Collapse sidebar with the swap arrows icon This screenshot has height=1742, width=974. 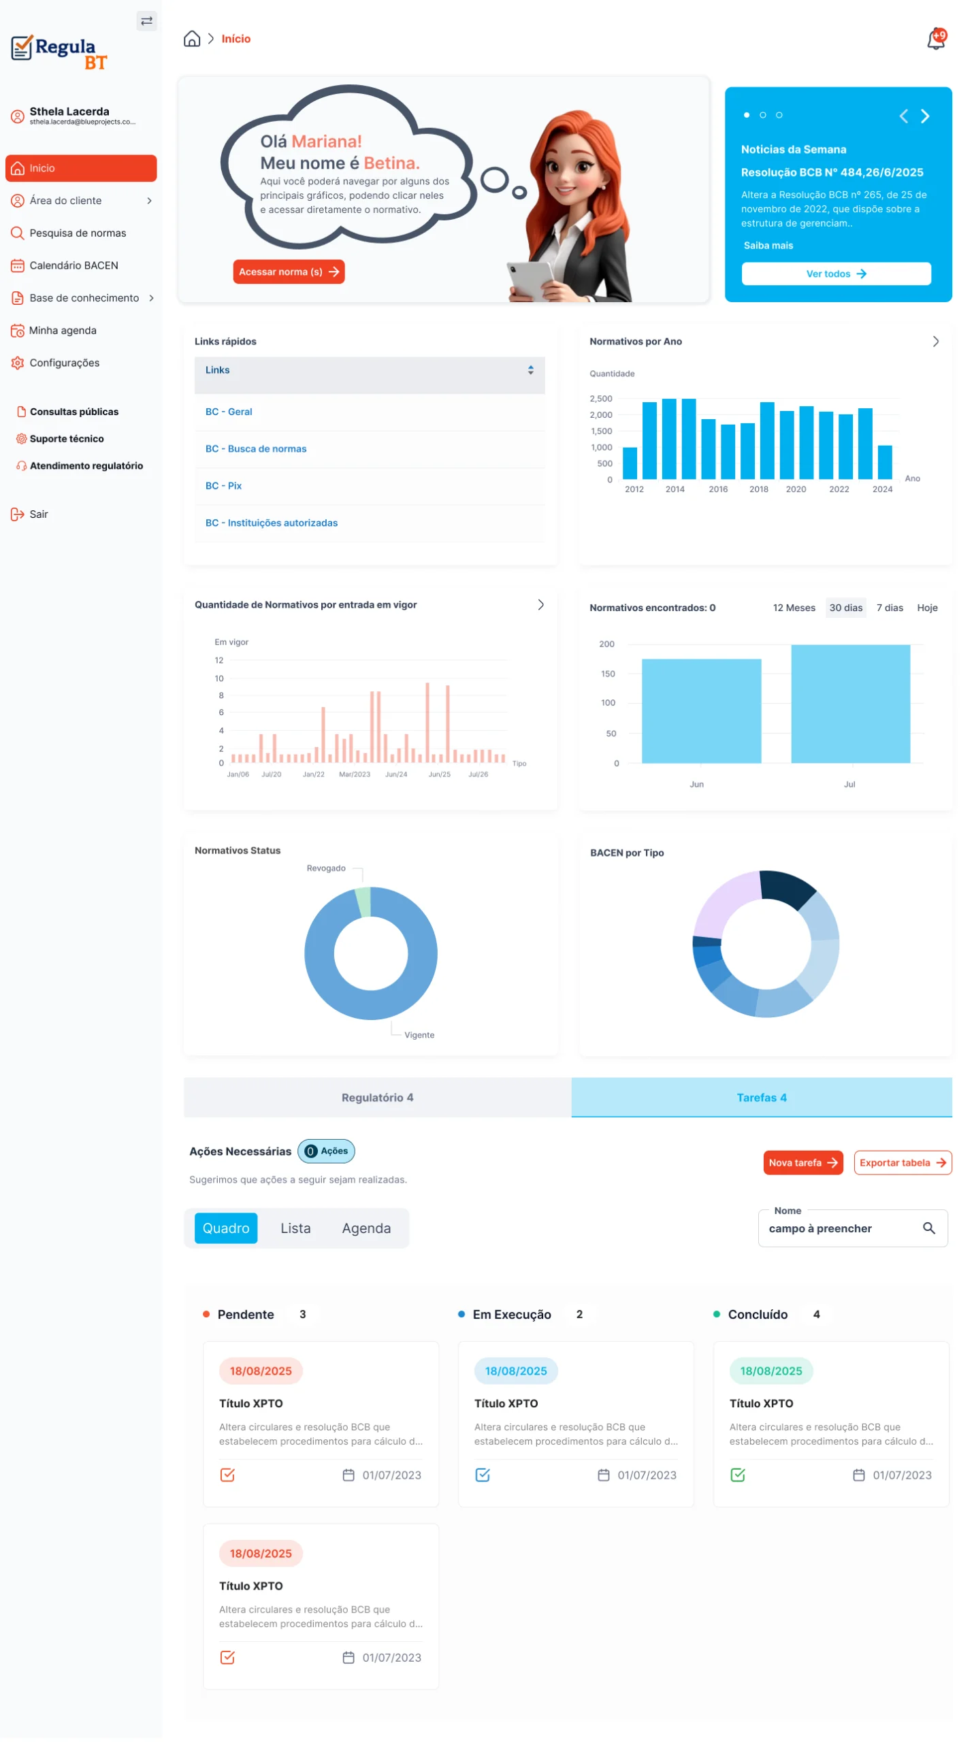click(x=146, y=21)
